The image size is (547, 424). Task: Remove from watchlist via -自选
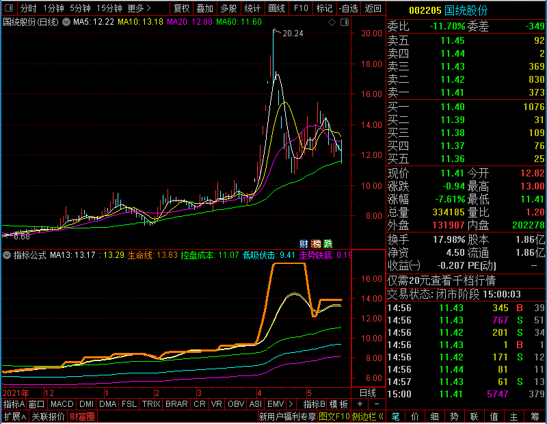(x=349, y=8)
